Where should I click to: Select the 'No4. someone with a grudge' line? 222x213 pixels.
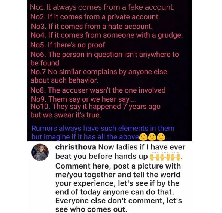click(107, 35)
